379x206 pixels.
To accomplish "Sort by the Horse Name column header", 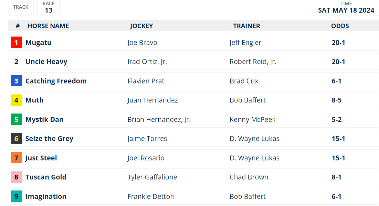I will pos(48,26).
